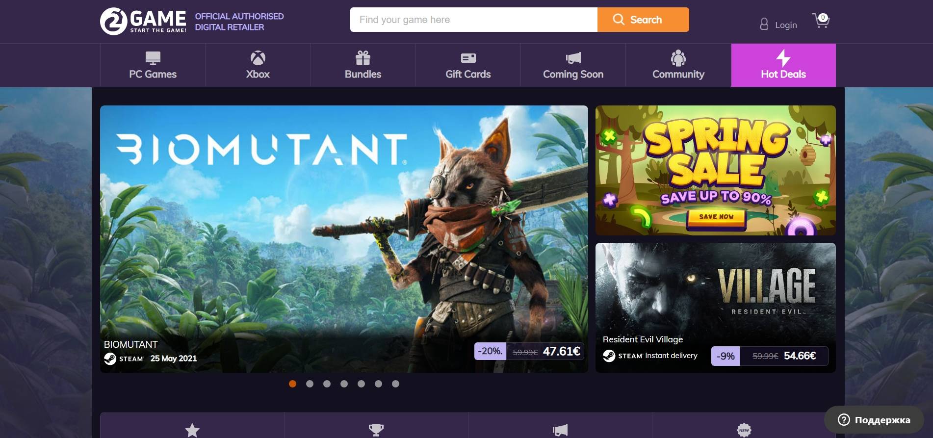The height and width of the screenshot is (438, 933).
Task: Click the Resident Evil Village title link
Action: click(x=643, y=339)
